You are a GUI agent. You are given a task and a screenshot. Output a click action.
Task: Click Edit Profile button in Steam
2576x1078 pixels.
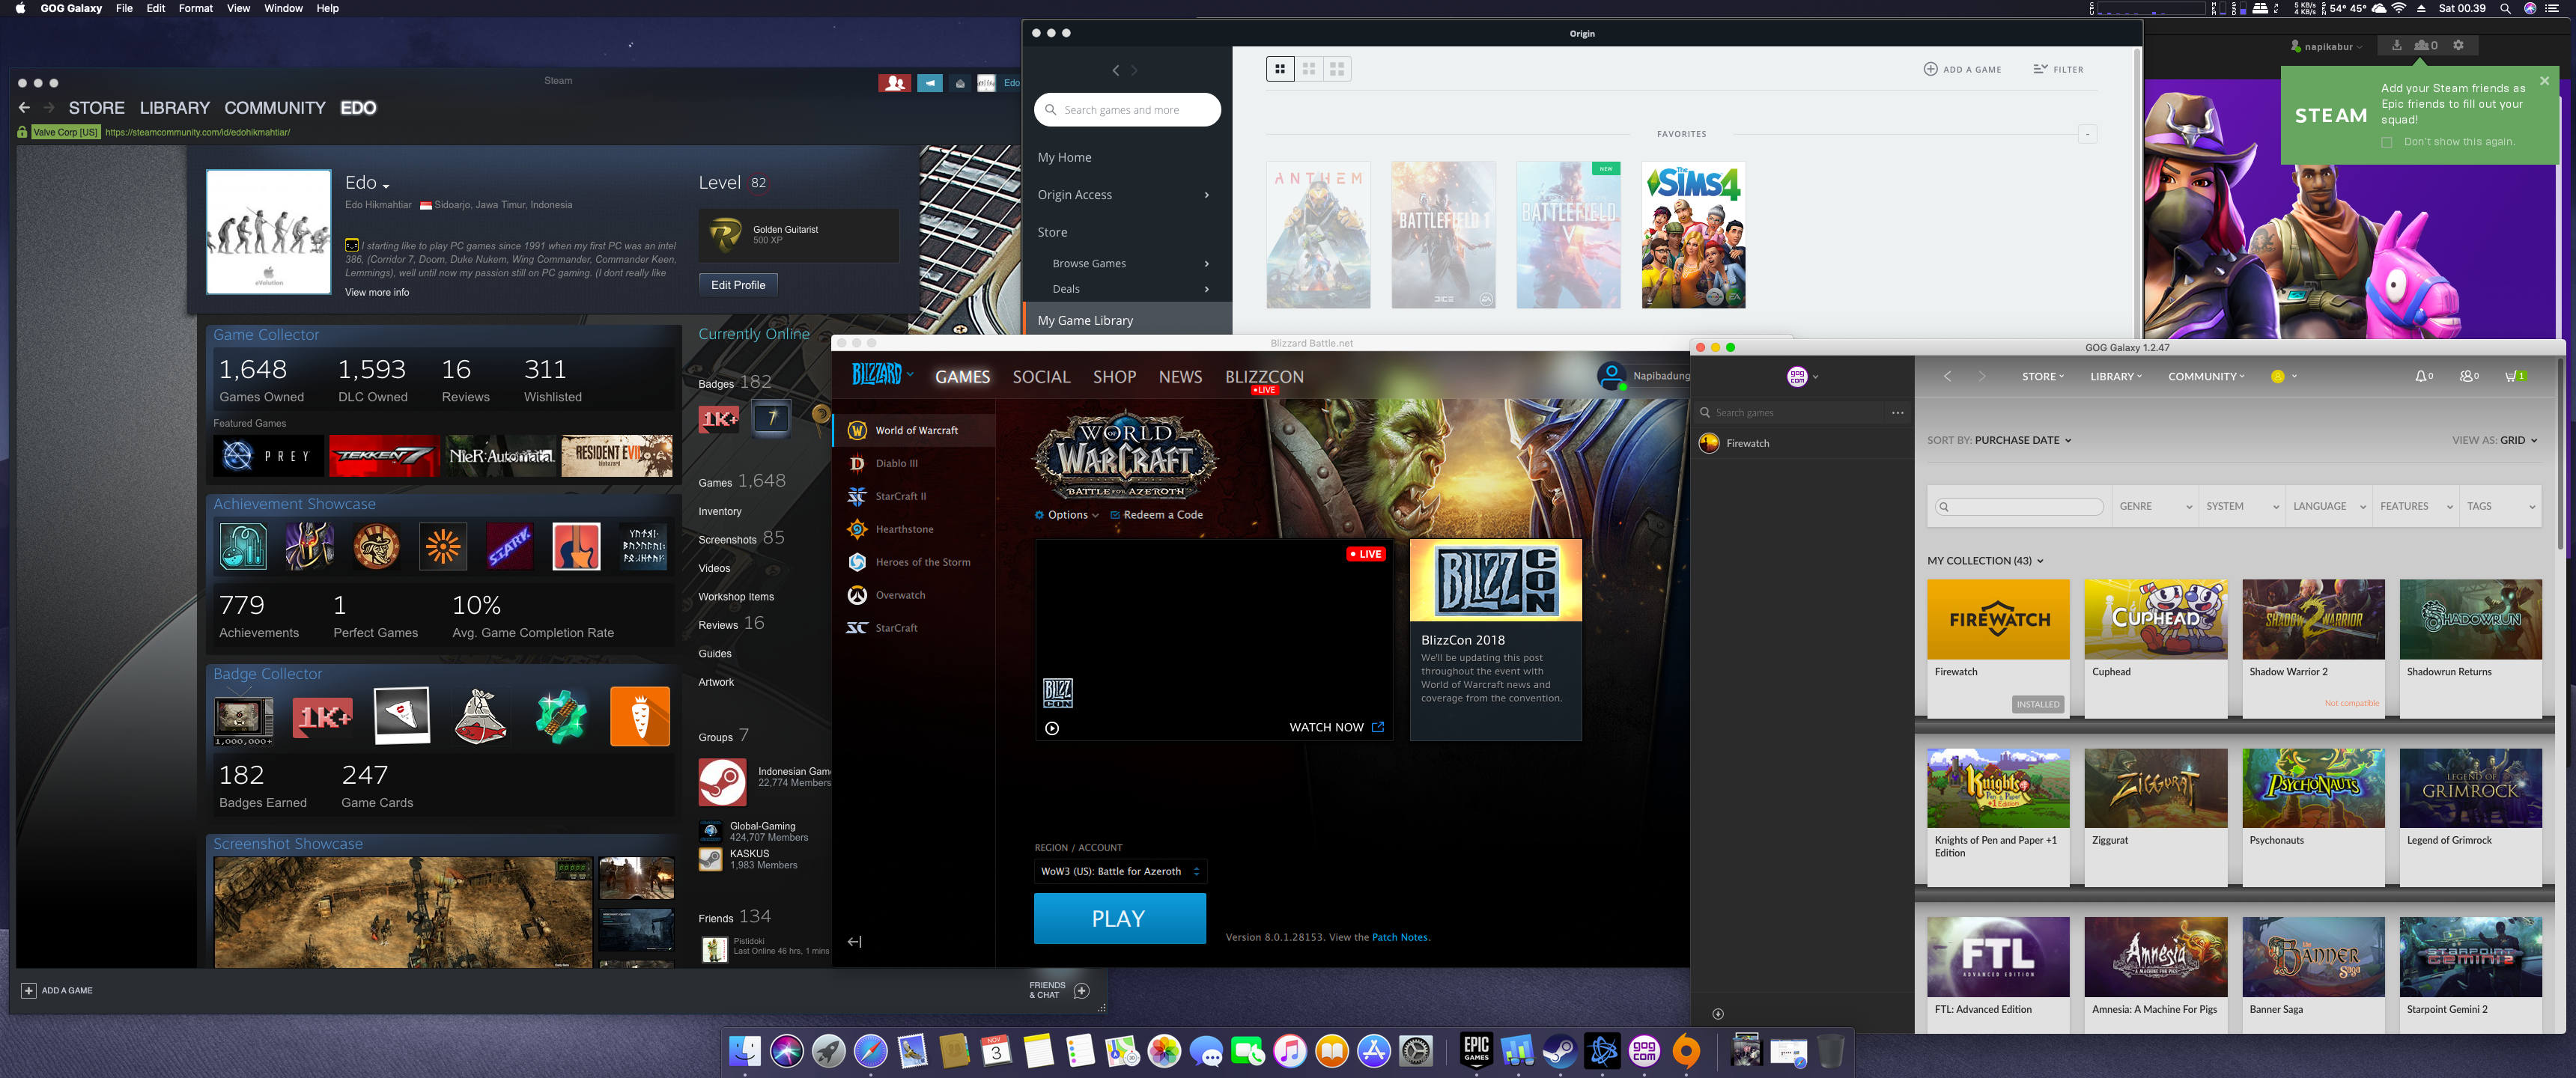[738, 285]
